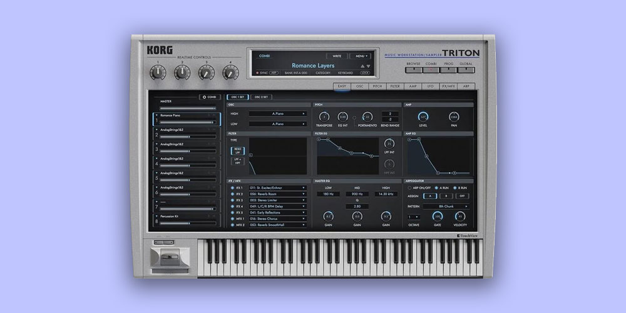Click the LOCK button in display
626x313 pixels.
[x=365, y=73]
